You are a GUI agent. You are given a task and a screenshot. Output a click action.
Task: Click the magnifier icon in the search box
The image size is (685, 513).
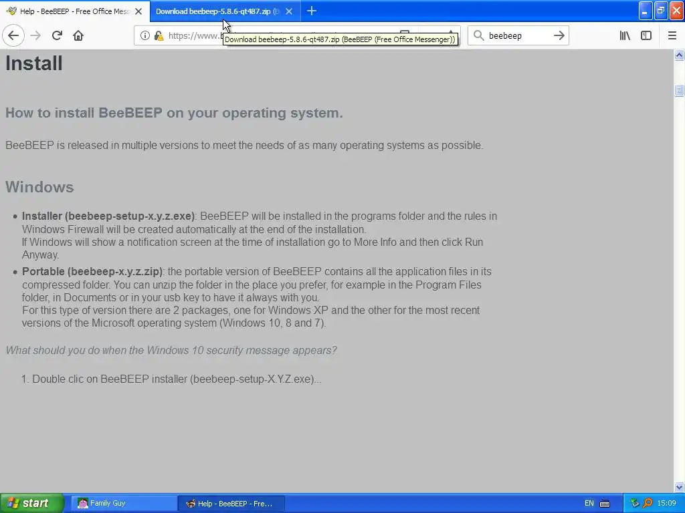[479, 35]
